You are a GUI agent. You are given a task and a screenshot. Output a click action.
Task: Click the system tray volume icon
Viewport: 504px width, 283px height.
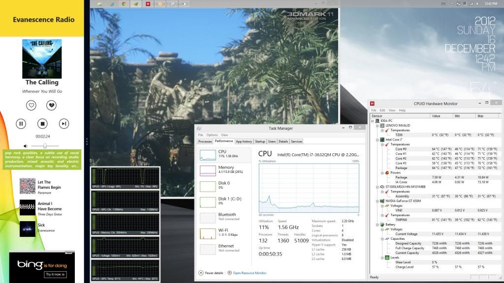(477, 3)
